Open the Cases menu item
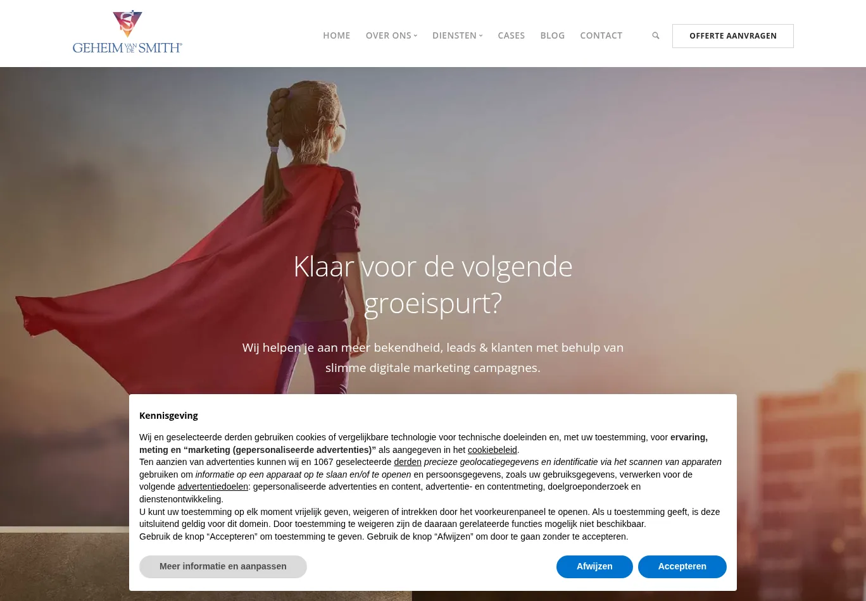 pyautogui.click(x=511, y=35)
